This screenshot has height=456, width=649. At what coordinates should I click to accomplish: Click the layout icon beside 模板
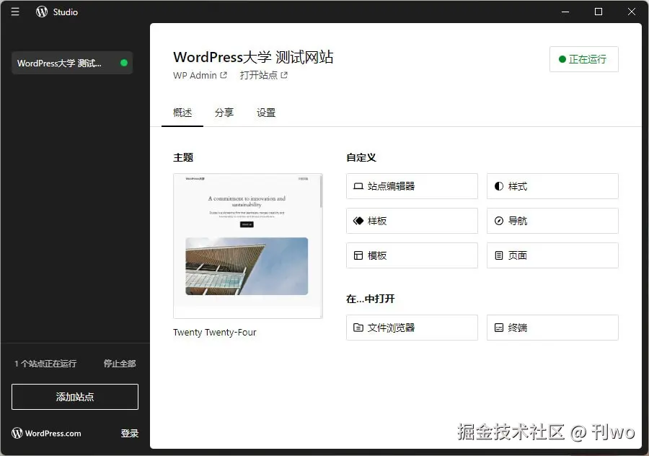(x=358, y=255)
